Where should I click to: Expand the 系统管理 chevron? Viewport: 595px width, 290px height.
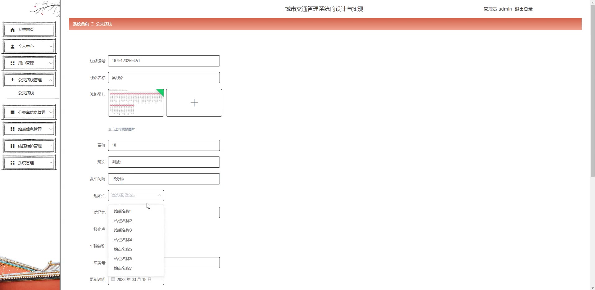pyautogui.click(x=51, y=163)
